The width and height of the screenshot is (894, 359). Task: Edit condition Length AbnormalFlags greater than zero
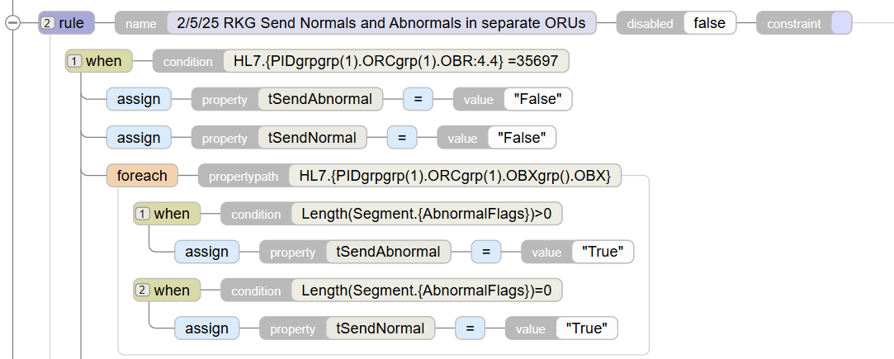(427, 214)
